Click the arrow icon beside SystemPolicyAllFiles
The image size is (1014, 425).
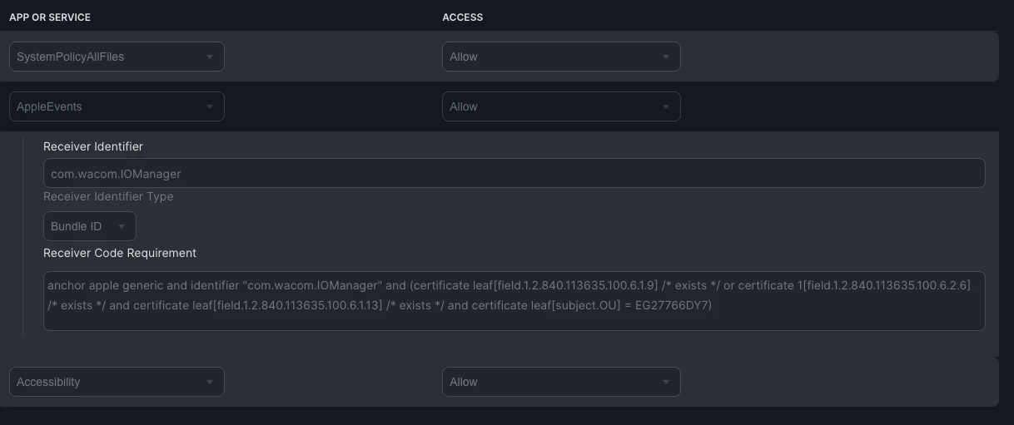[209, 57]
